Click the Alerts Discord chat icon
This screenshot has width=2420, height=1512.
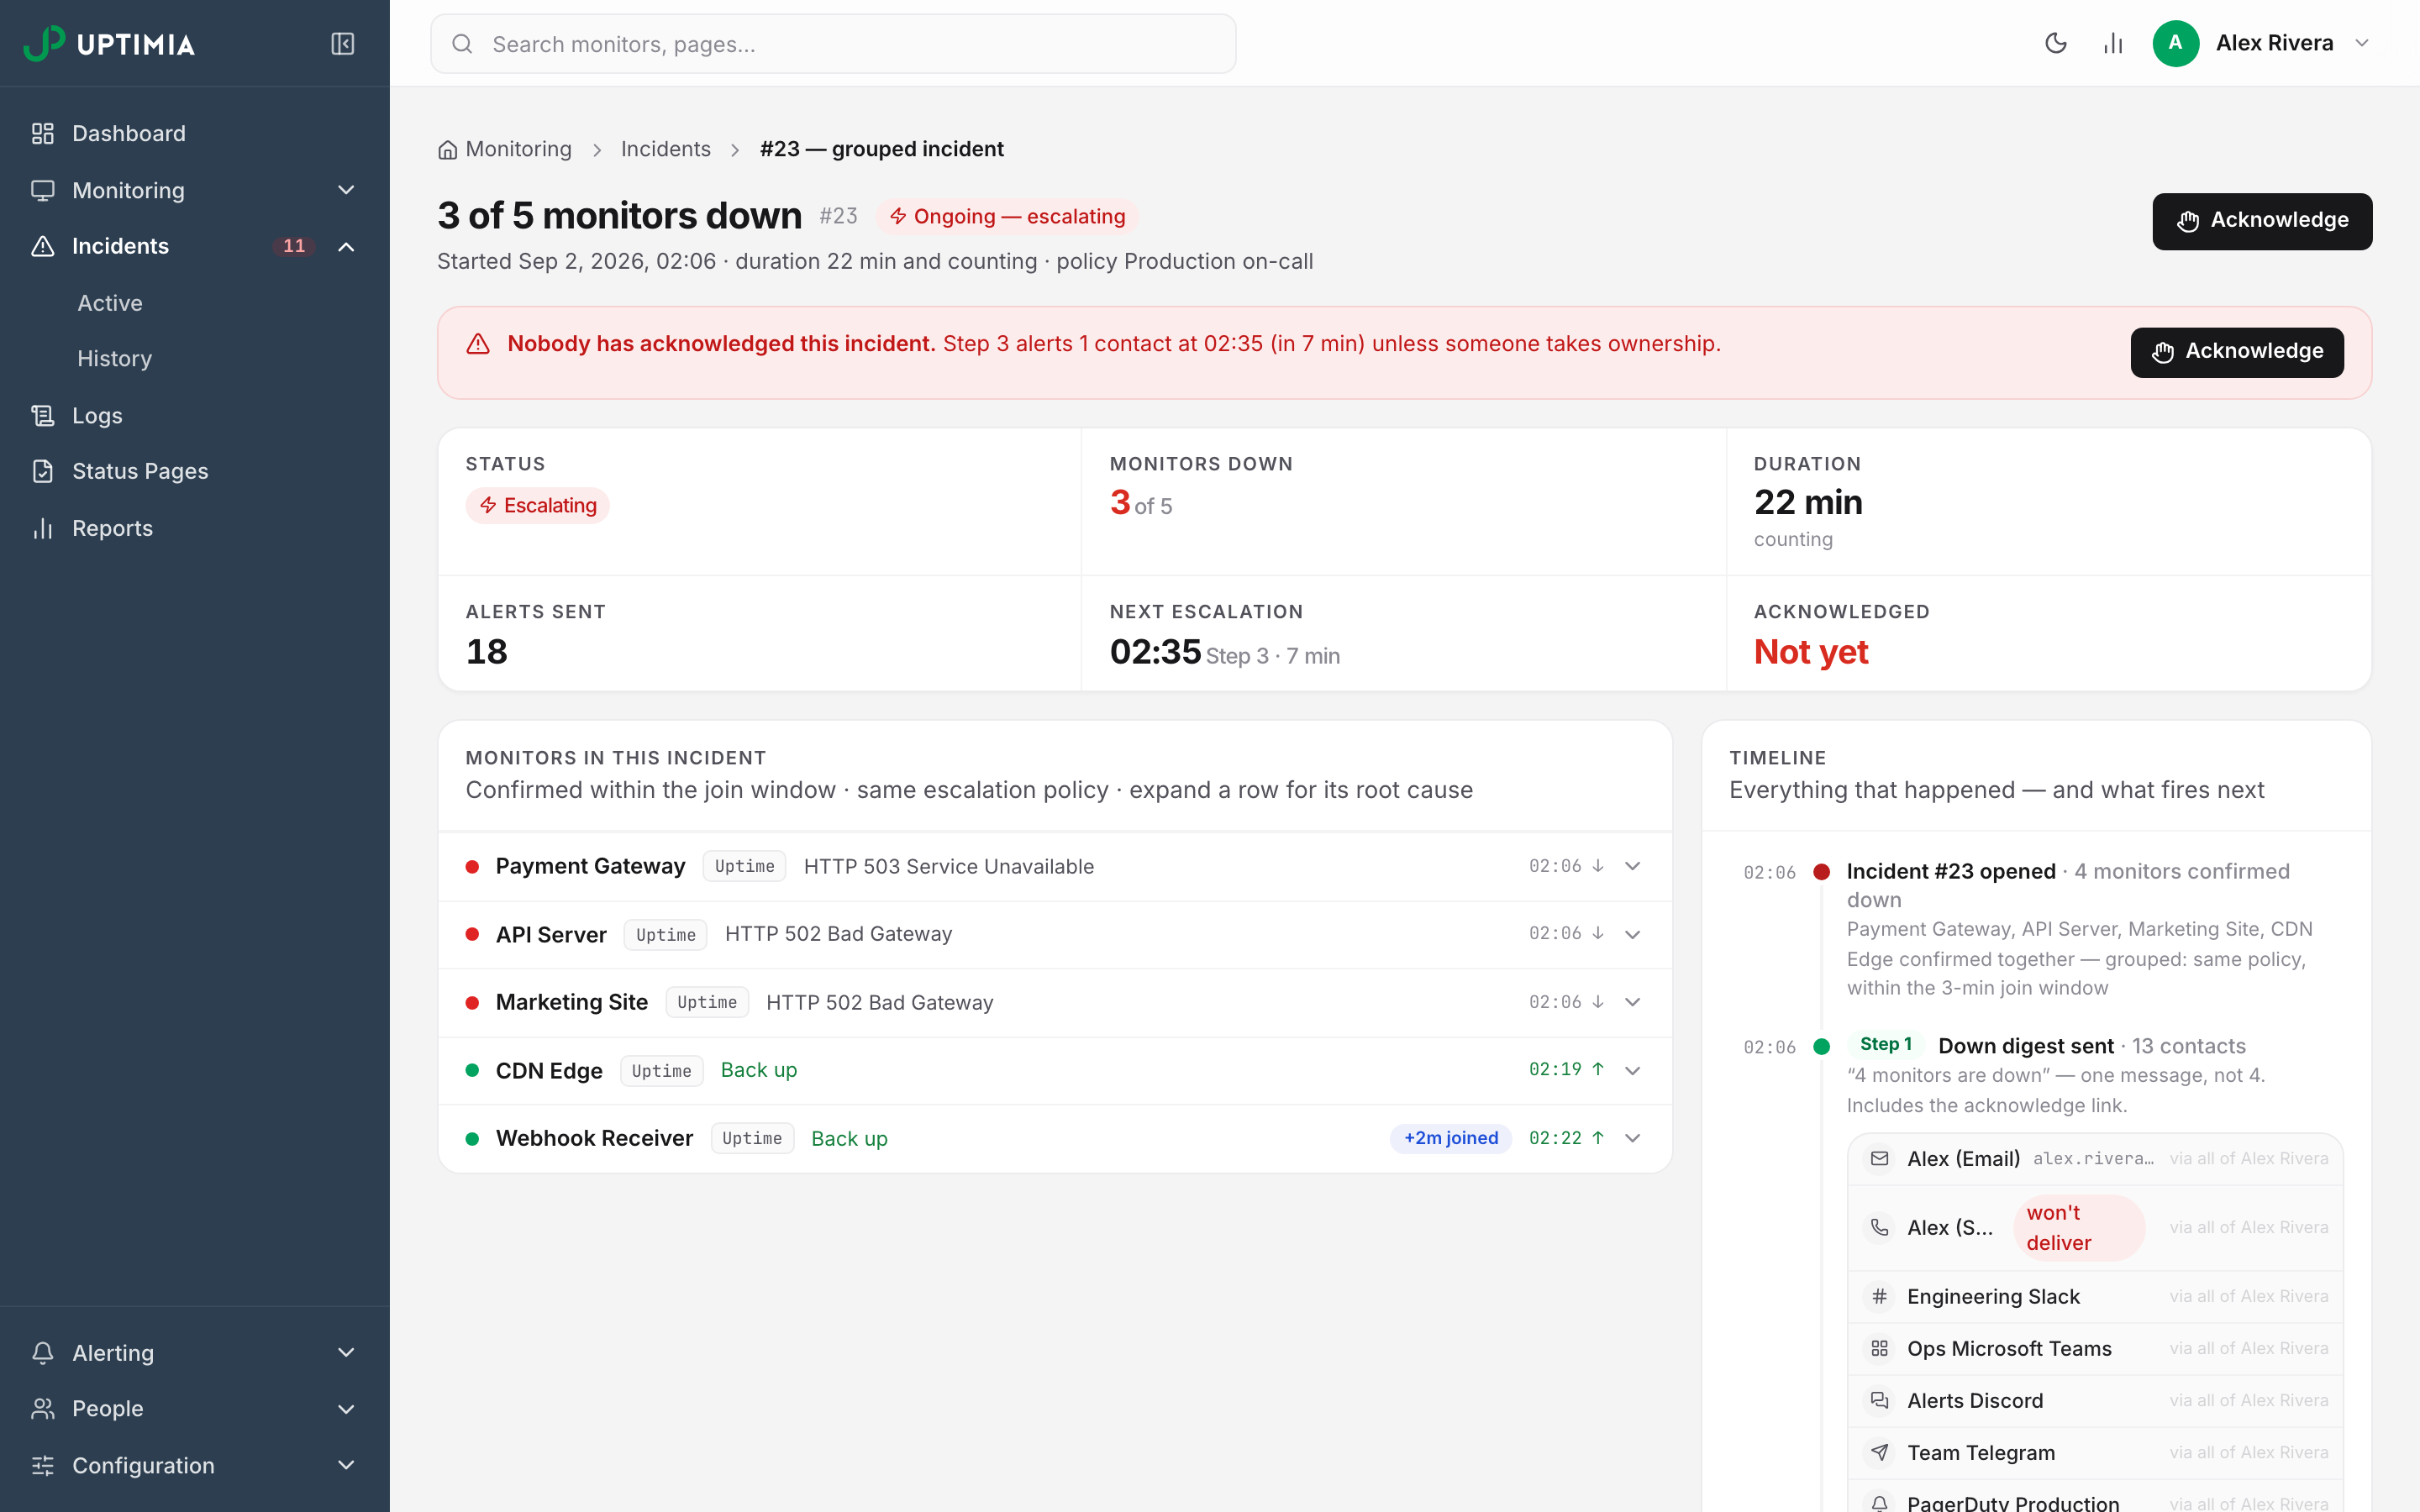[1879, 1400]
